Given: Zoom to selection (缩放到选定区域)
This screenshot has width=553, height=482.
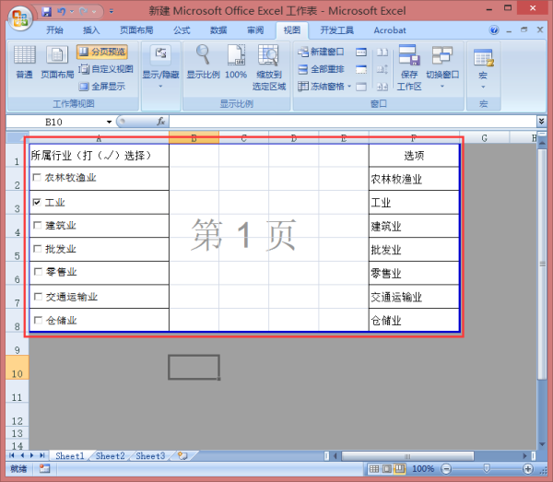Looking at the screenshot, I should coord(269,67).
